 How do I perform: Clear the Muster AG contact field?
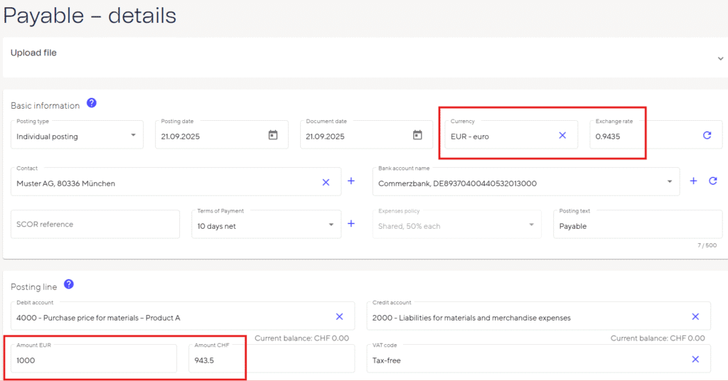click(326, 182)
